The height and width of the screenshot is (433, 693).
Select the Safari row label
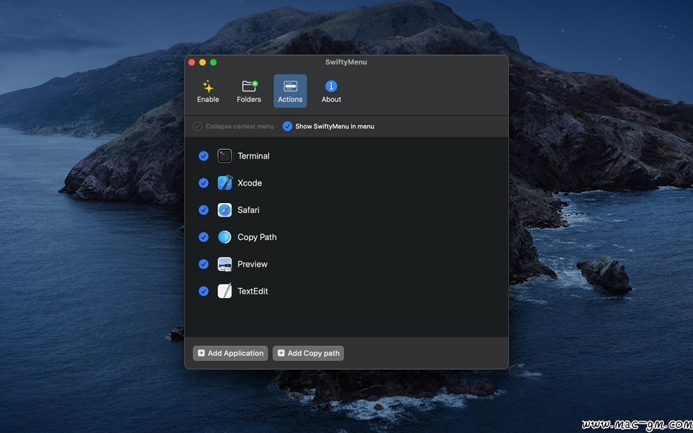click(248, 210)
